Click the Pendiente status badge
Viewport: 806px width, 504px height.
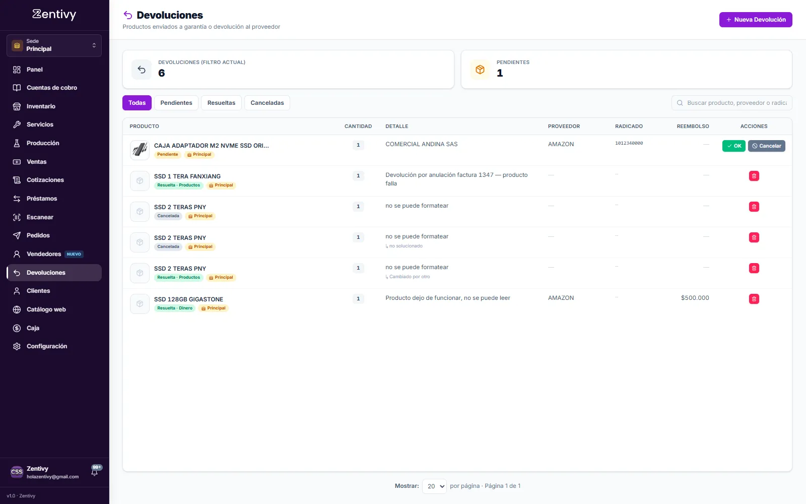pos(167,154)
